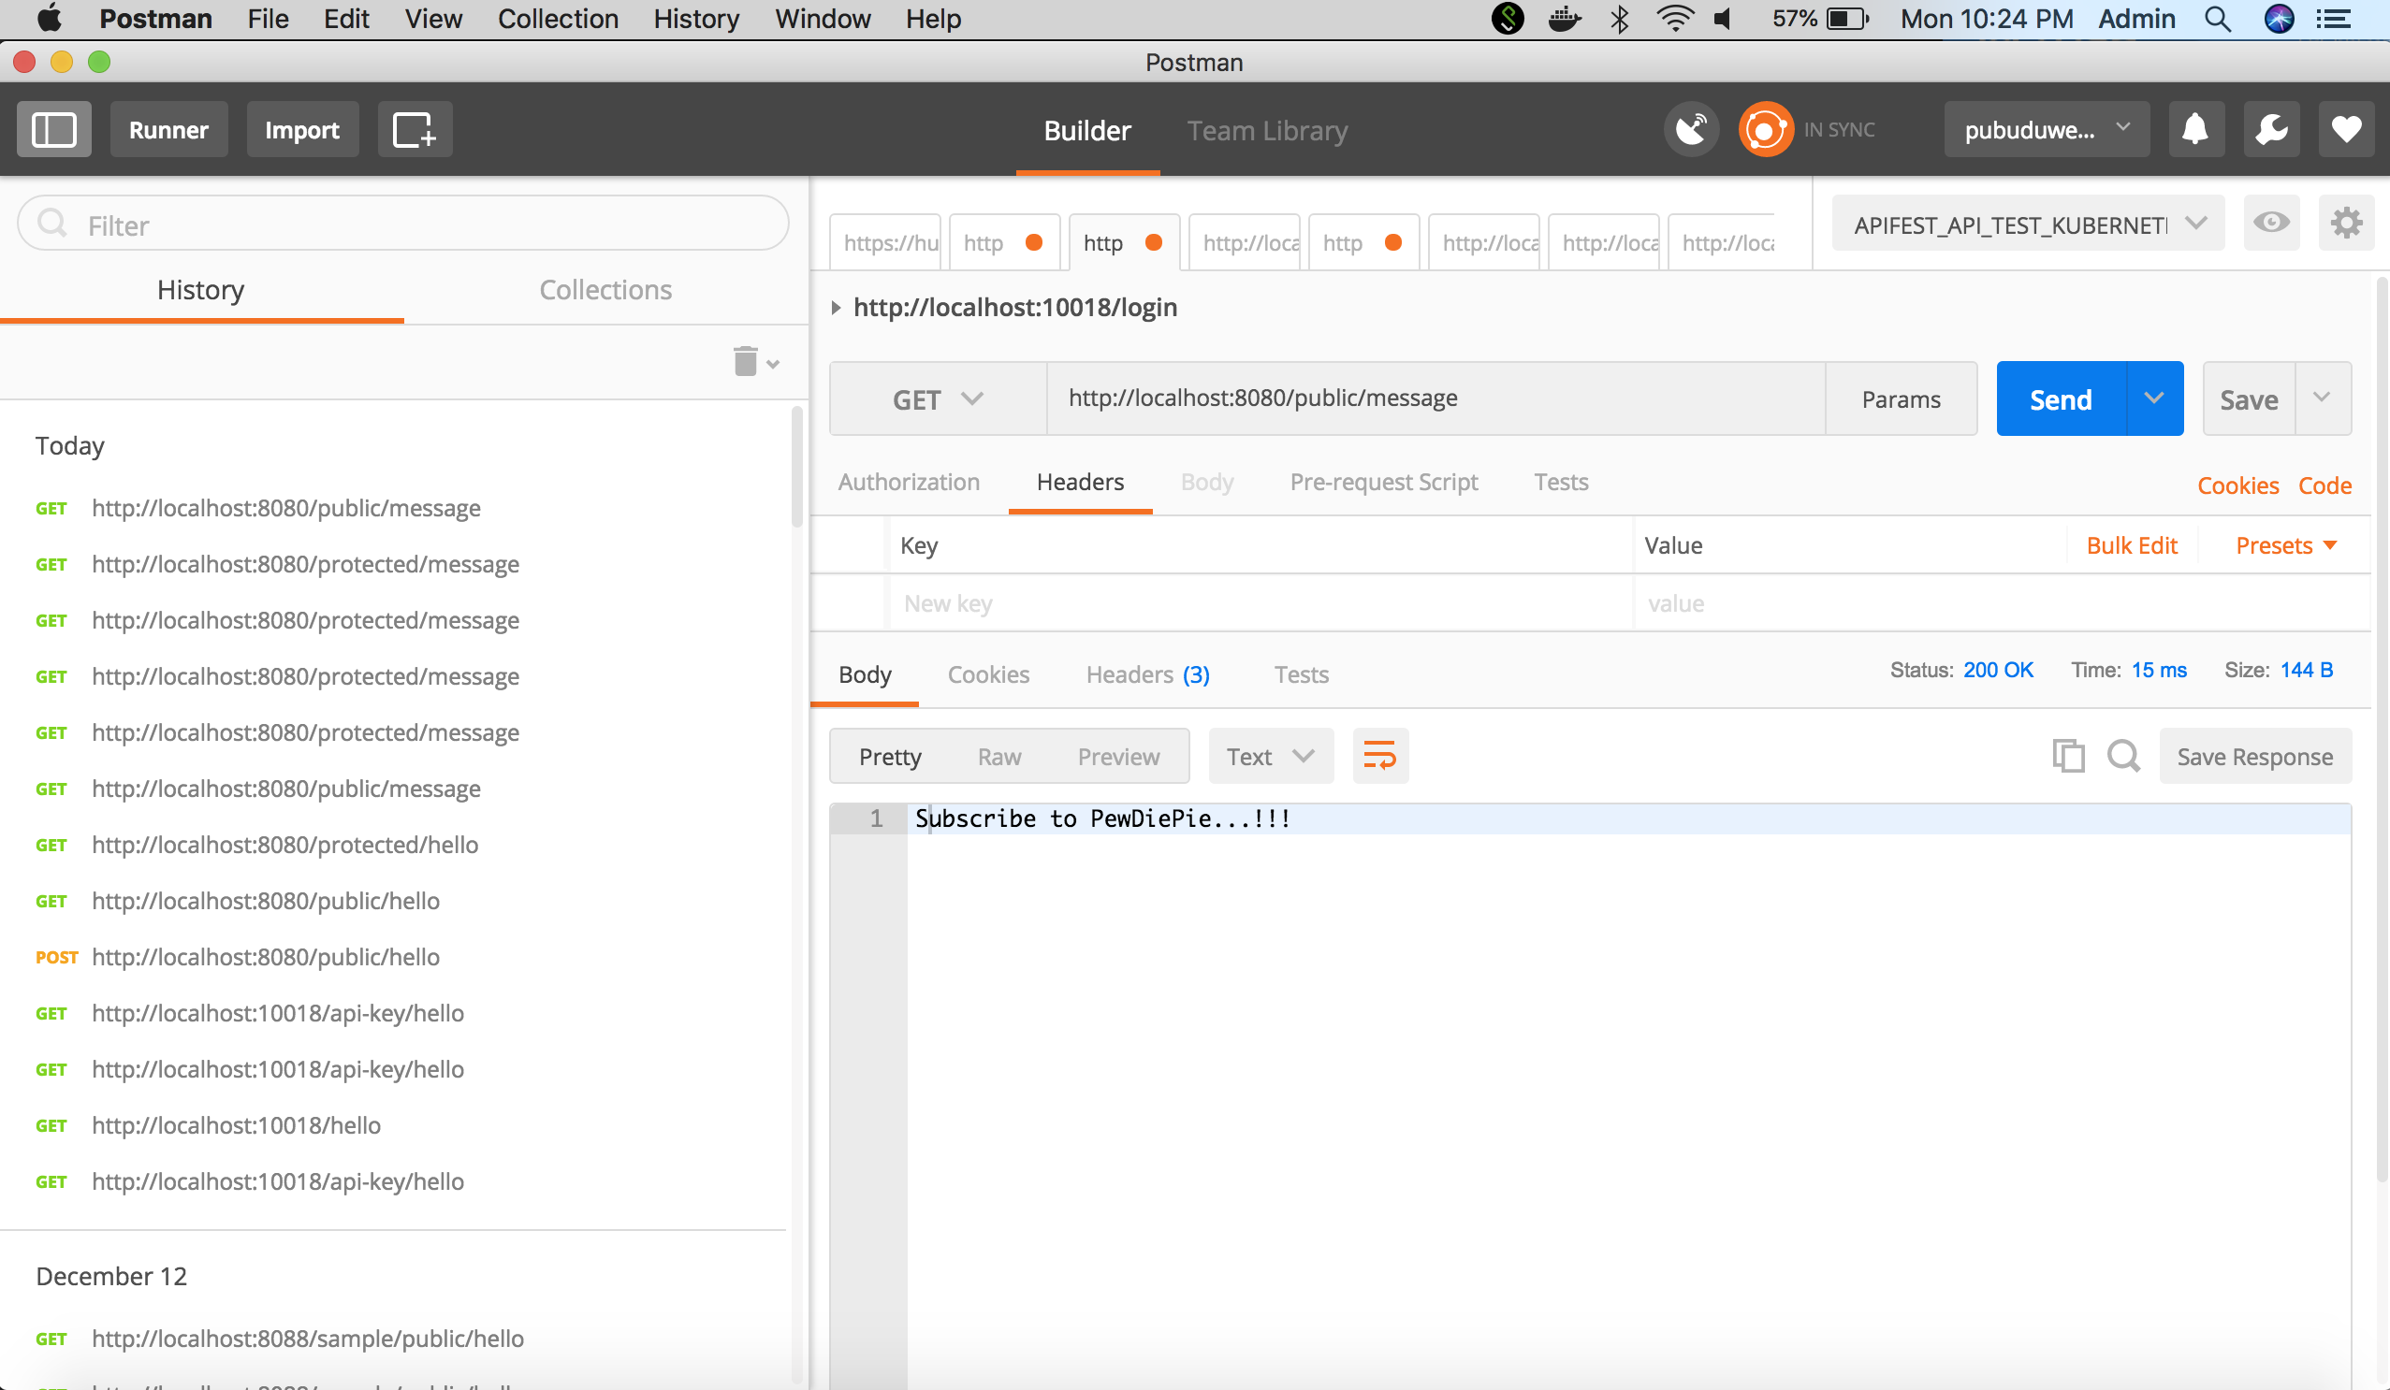Open the Pre-request Script tab
Viewport: 2390px width, 1390px height.
point(1384,482)
